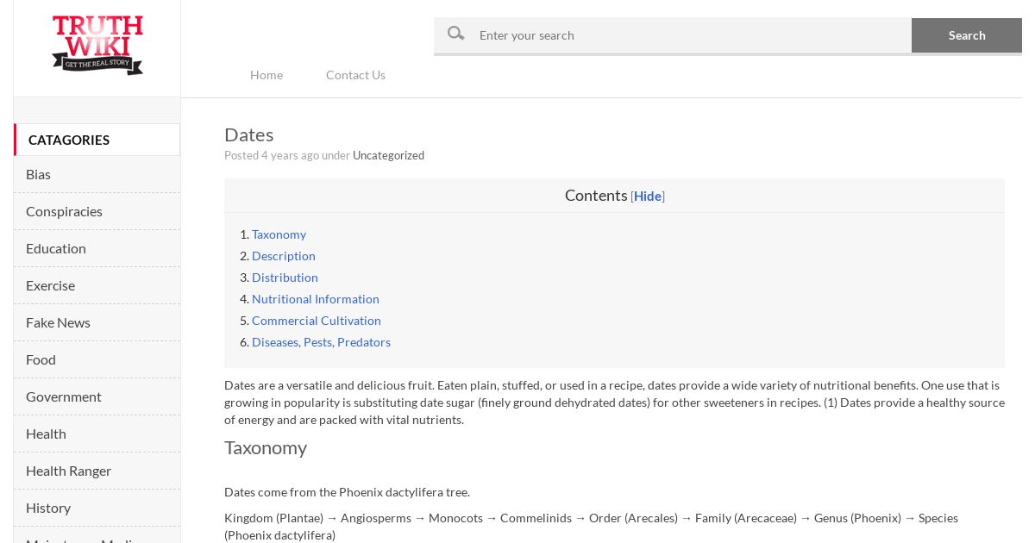Click the magnifying glass search icon
The height and width of the screenshot is (543, 1035).
pyautogui.click(x=456, y=34)
